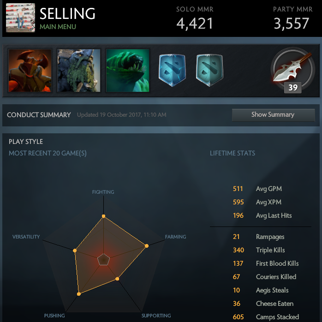Click the Pushing point on radar chart
This screenshot has height=322, width=322.
[x=78, y=294]
